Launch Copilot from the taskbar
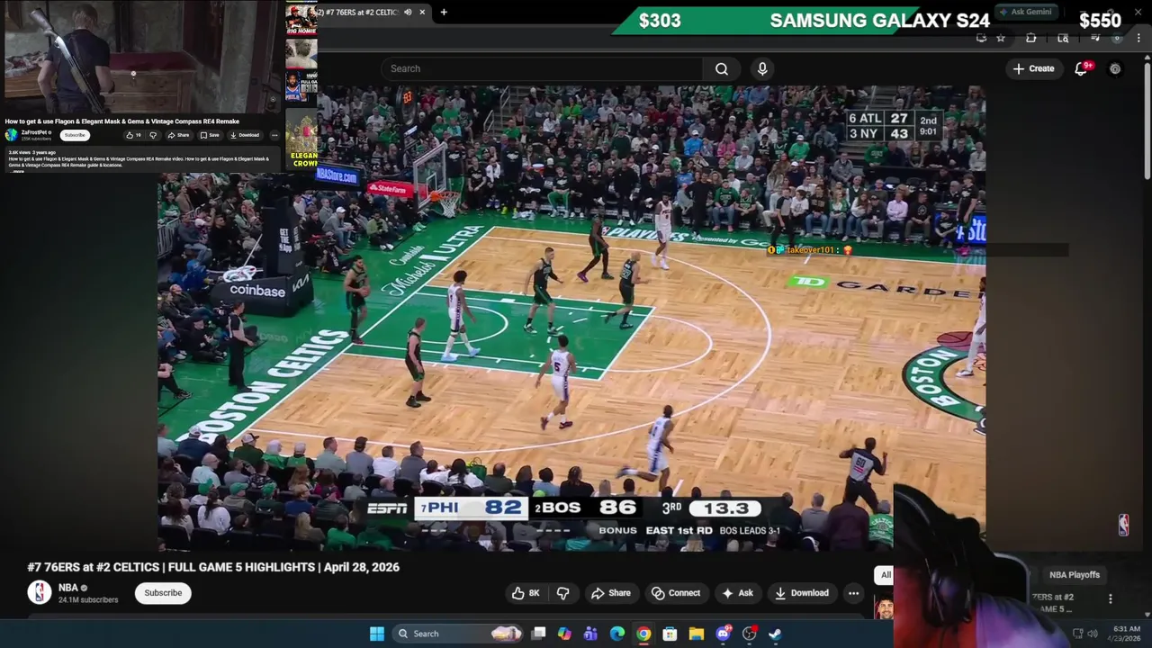Screen dimensions: 1152x648 pyautogui.click(x=564, y=634)
